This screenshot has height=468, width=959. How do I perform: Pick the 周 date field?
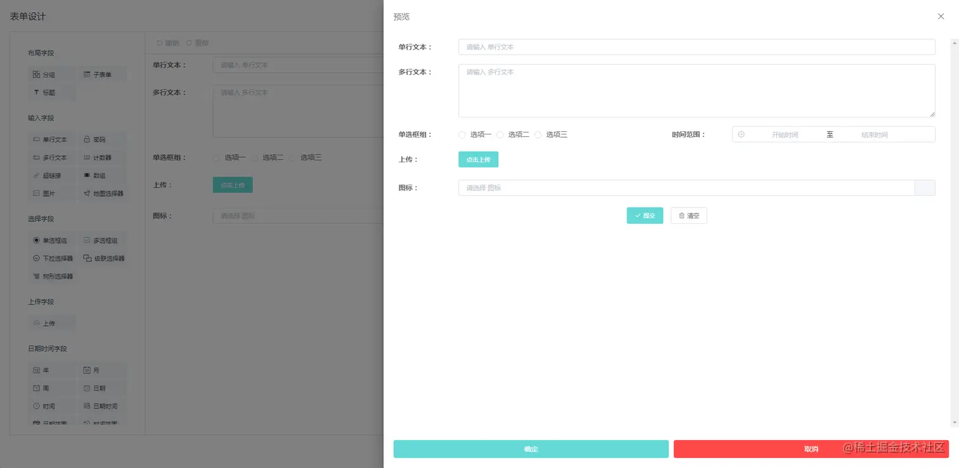point(51,388)
